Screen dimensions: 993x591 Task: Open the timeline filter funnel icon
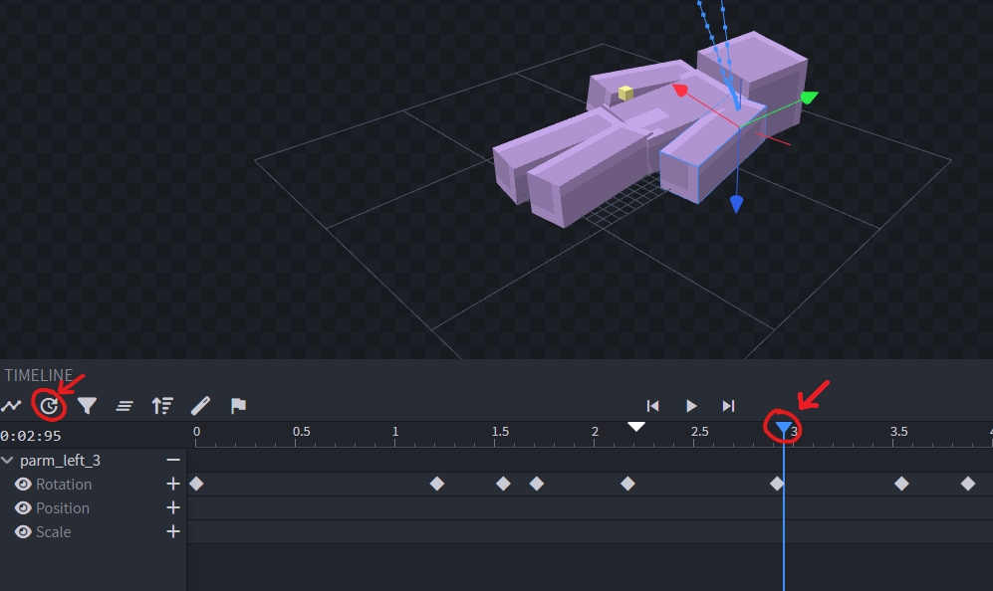(x=88, y=406)
